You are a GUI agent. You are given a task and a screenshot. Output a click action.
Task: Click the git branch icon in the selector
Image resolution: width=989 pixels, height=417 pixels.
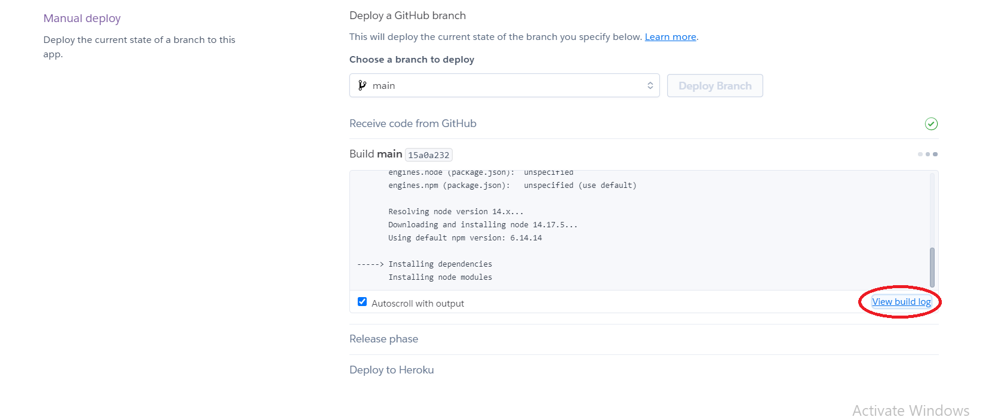363,85
